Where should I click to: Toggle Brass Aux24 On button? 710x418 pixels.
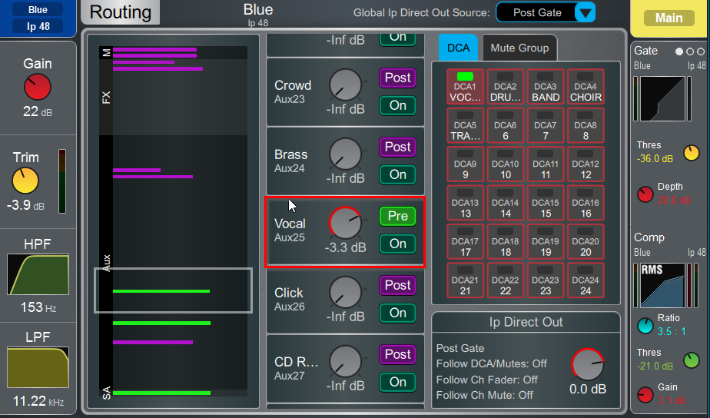(x=397, y=174)
